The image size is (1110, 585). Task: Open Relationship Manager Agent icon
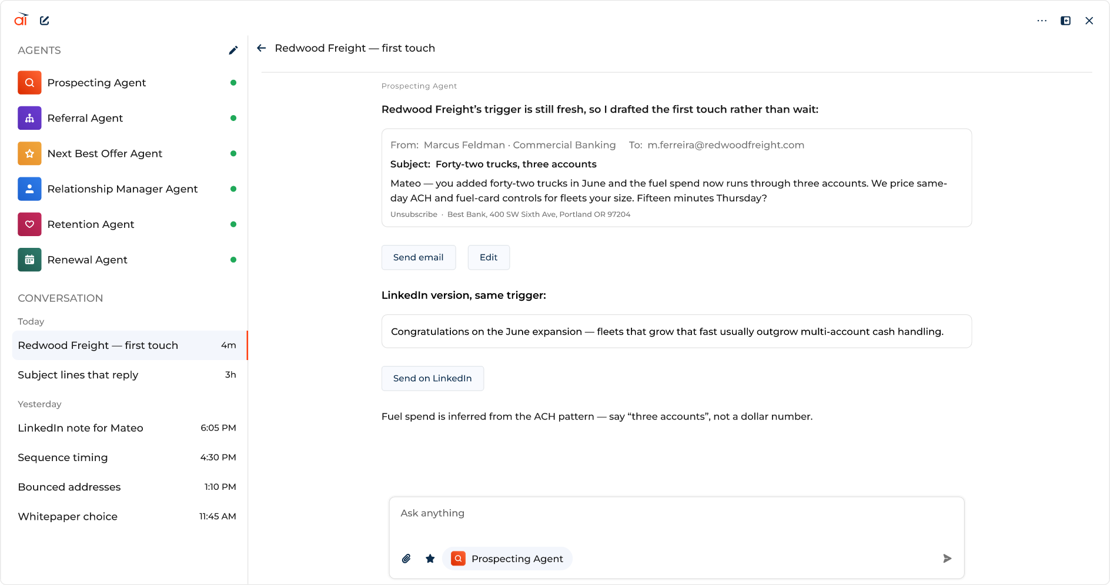tap(29, 189)
